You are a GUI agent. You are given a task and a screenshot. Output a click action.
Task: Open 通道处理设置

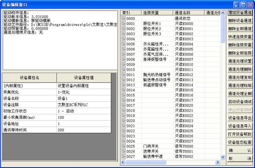(x=240, y=61)
